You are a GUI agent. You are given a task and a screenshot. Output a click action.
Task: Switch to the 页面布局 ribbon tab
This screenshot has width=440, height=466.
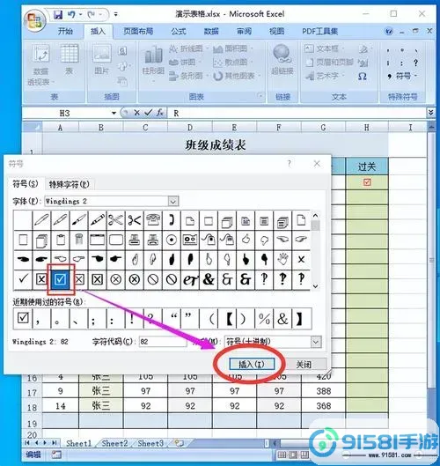coord(138,31)
